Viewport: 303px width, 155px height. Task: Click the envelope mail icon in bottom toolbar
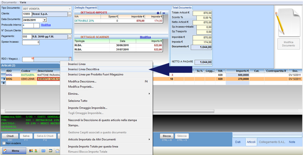pyautogui.click(x=57, y=151)
